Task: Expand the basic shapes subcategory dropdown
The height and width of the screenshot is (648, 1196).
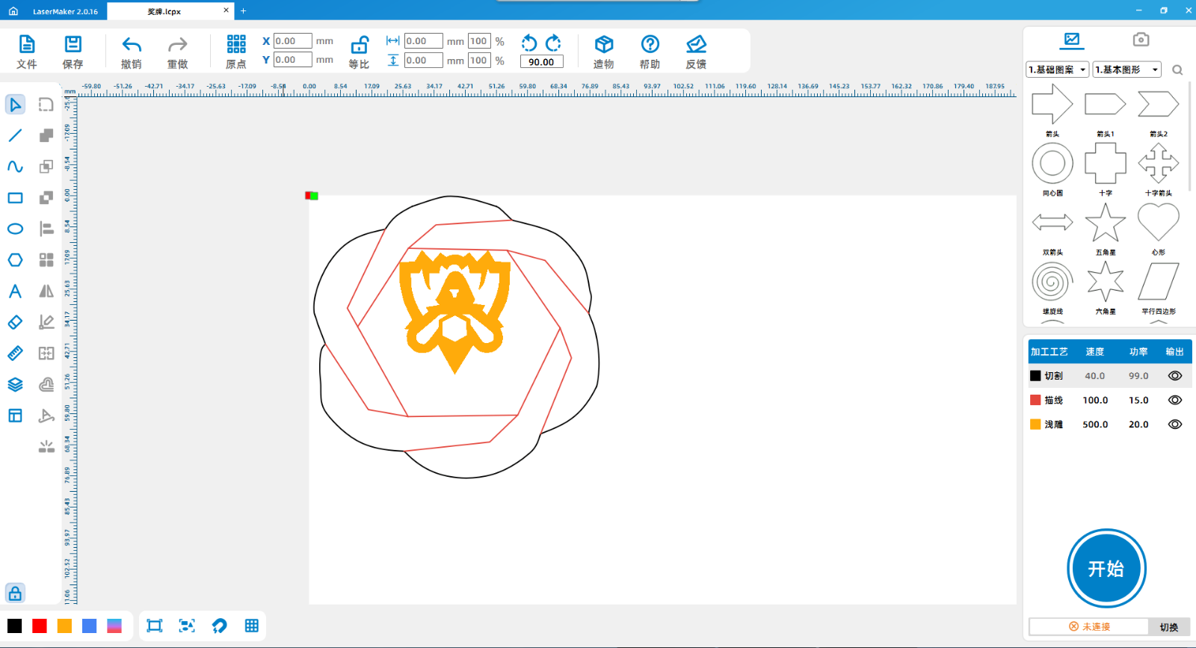Action: pos(1126,70)
